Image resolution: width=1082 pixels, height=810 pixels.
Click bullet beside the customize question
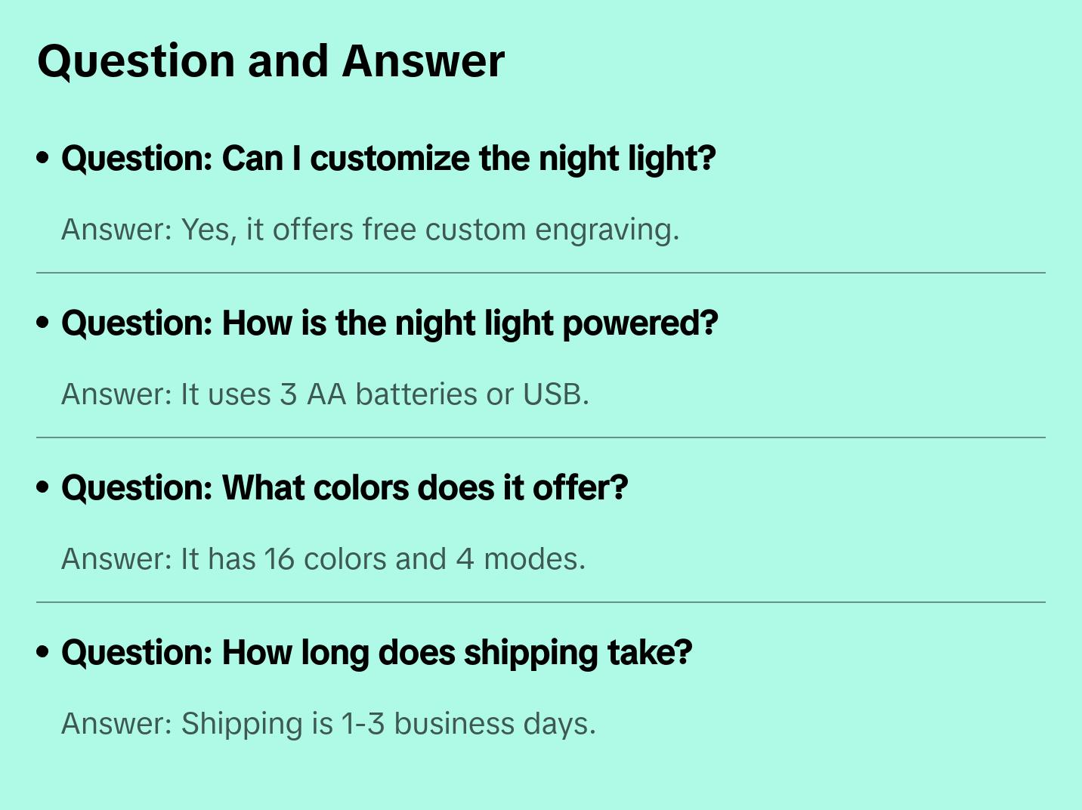pos(43,159)
